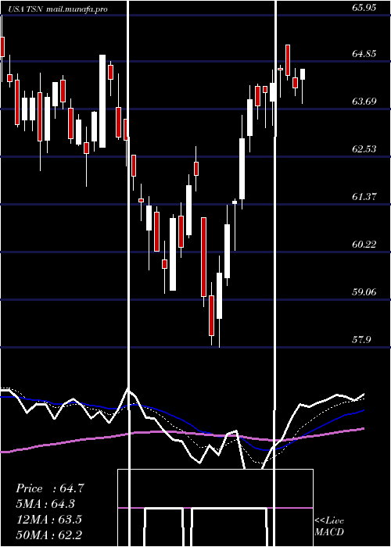Click the 62.53 price axis label
The height and width of the screenshot is (547, 391).
(364, 149)
